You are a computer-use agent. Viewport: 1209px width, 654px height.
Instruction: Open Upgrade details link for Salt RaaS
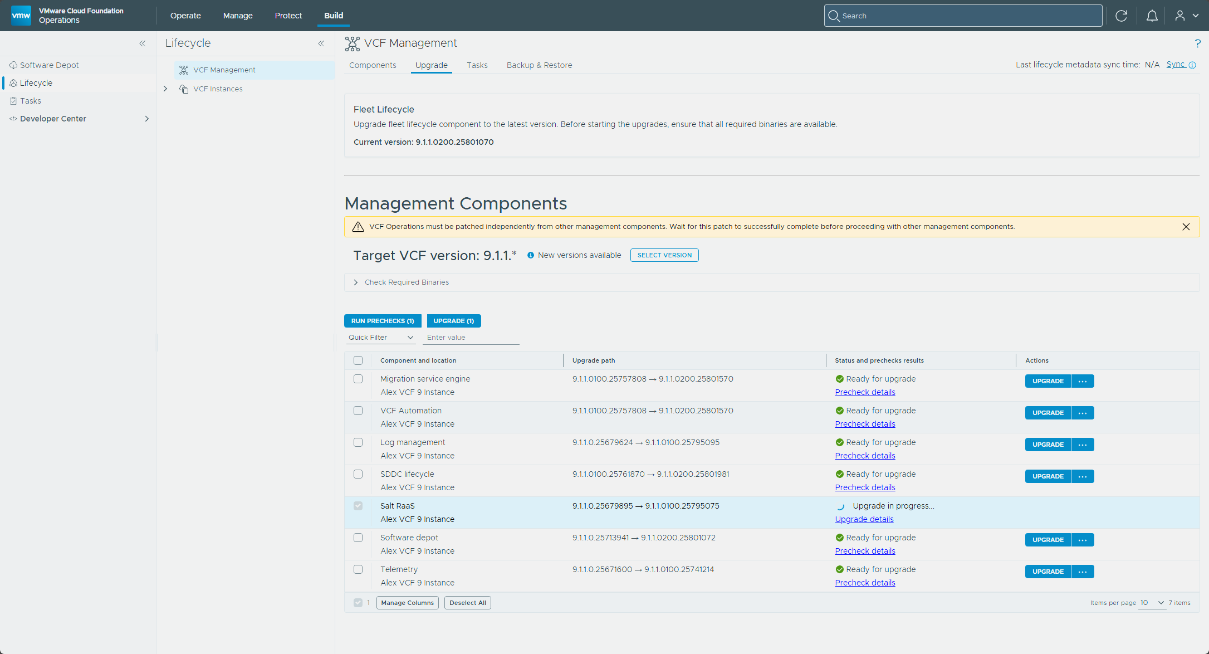tap(864, 519)
